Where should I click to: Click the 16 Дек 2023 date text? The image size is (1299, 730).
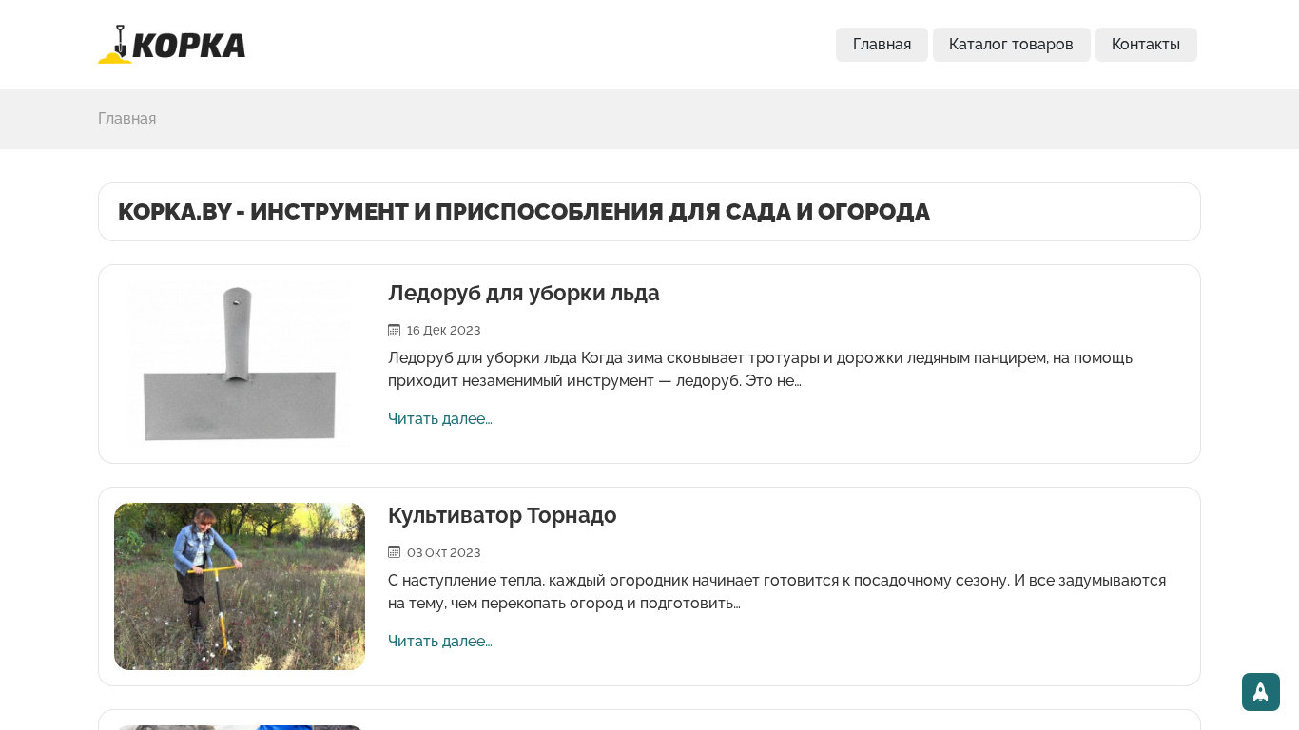coord(443,330)
